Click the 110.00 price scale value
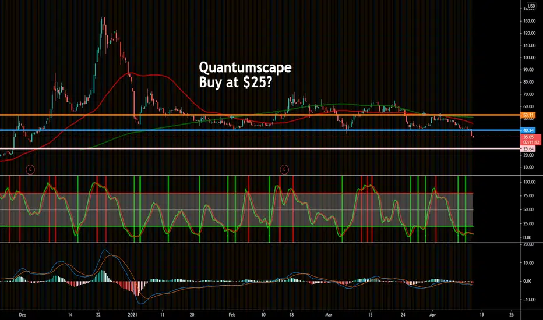 click(x=530, y=45)
